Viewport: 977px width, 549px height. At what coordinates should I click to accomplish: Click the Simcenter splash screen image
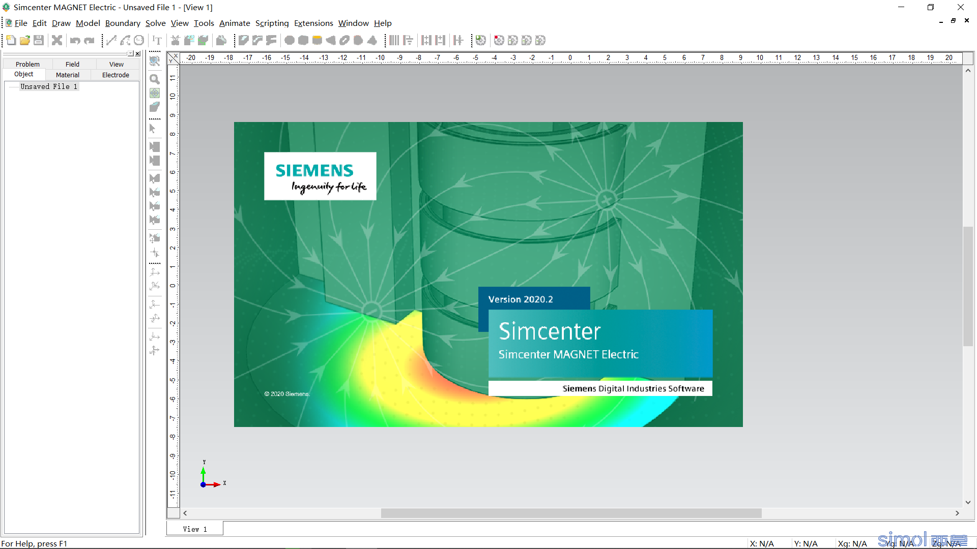coord(488,274)
